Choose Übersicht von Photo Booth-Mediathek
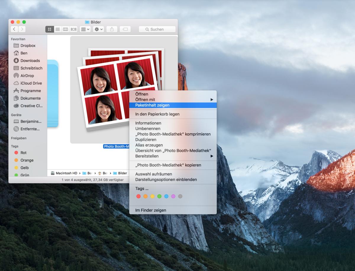Viewport: 355px width, 271px height. point(173,150)
